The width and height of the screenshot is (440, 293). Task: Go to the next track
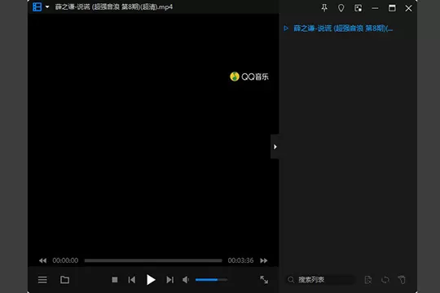169,280
